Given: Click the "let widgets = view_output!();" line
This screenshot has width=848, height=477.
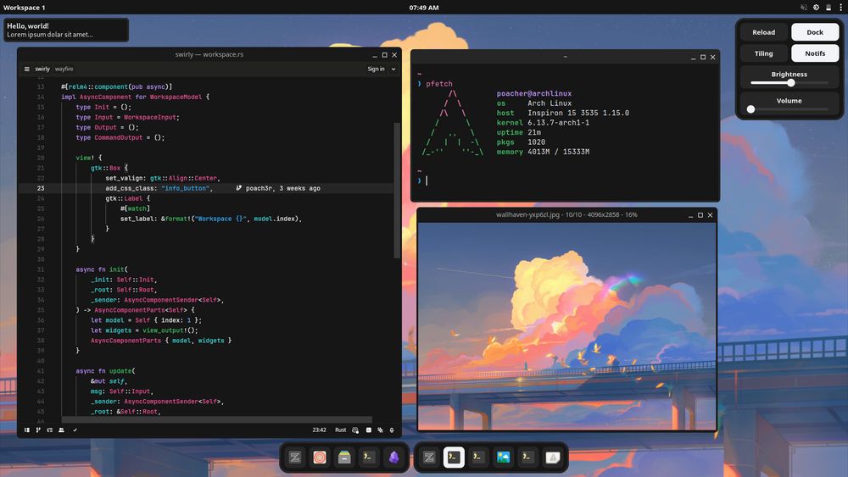Looking at the screenshot, I should coord(144,330).
